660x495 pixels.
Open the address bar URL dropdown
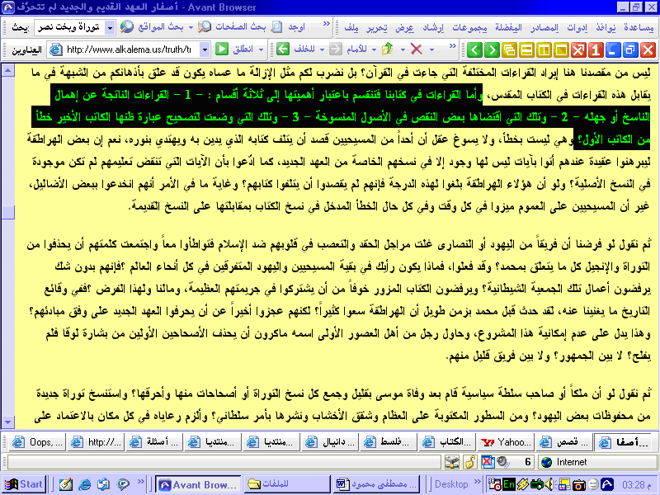click(x=206, y=49)
